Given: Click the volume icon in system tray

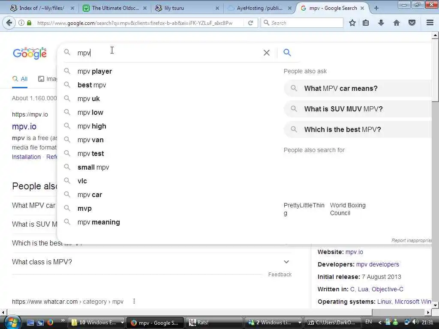Looking at the screenshot, I should (415, 322).
